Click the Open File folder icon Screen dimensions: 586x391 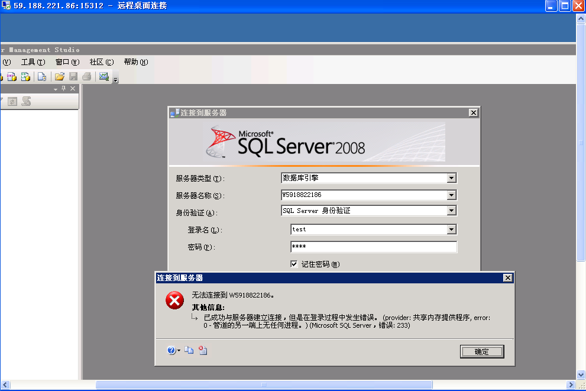coord(59,77)
